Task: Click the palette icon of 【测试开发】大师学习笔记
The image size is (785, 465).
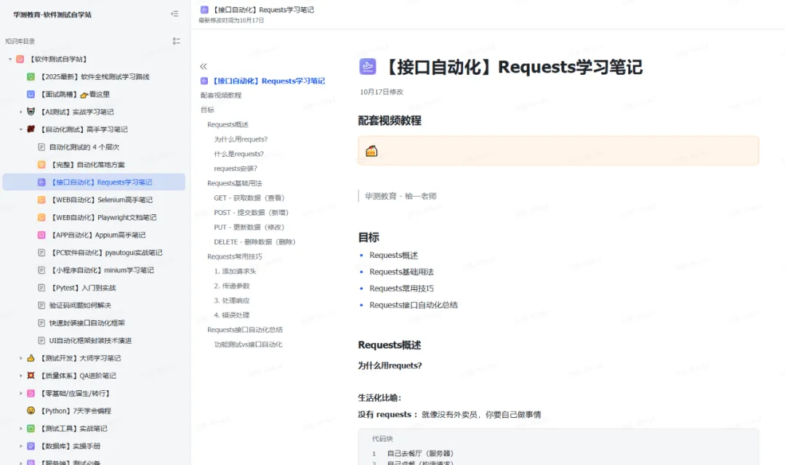Action: [x=30, y=357]
